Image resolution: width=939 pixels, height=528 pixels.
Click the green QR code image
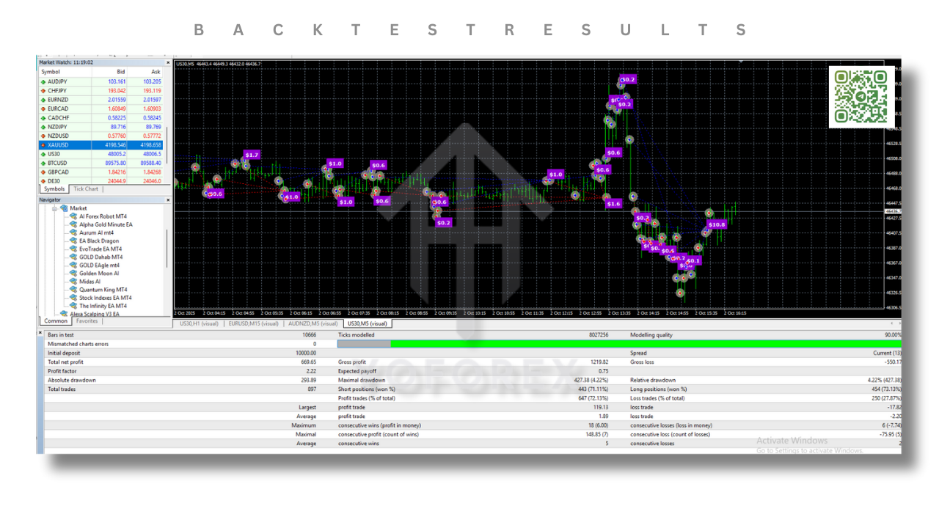tap(861, 97)
